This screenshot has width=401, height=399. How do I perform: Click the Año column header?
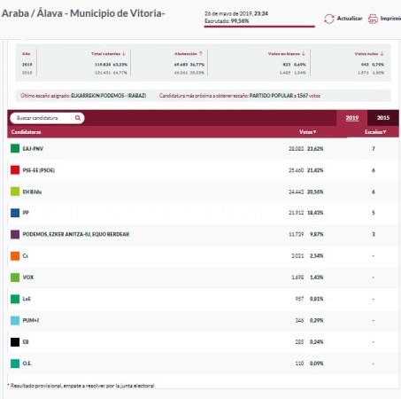26,53
